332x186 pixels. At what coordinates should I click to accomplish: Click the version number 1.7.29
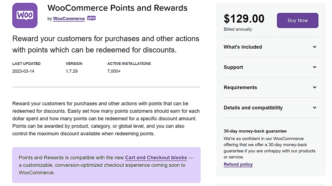click(x=72, y=71)
